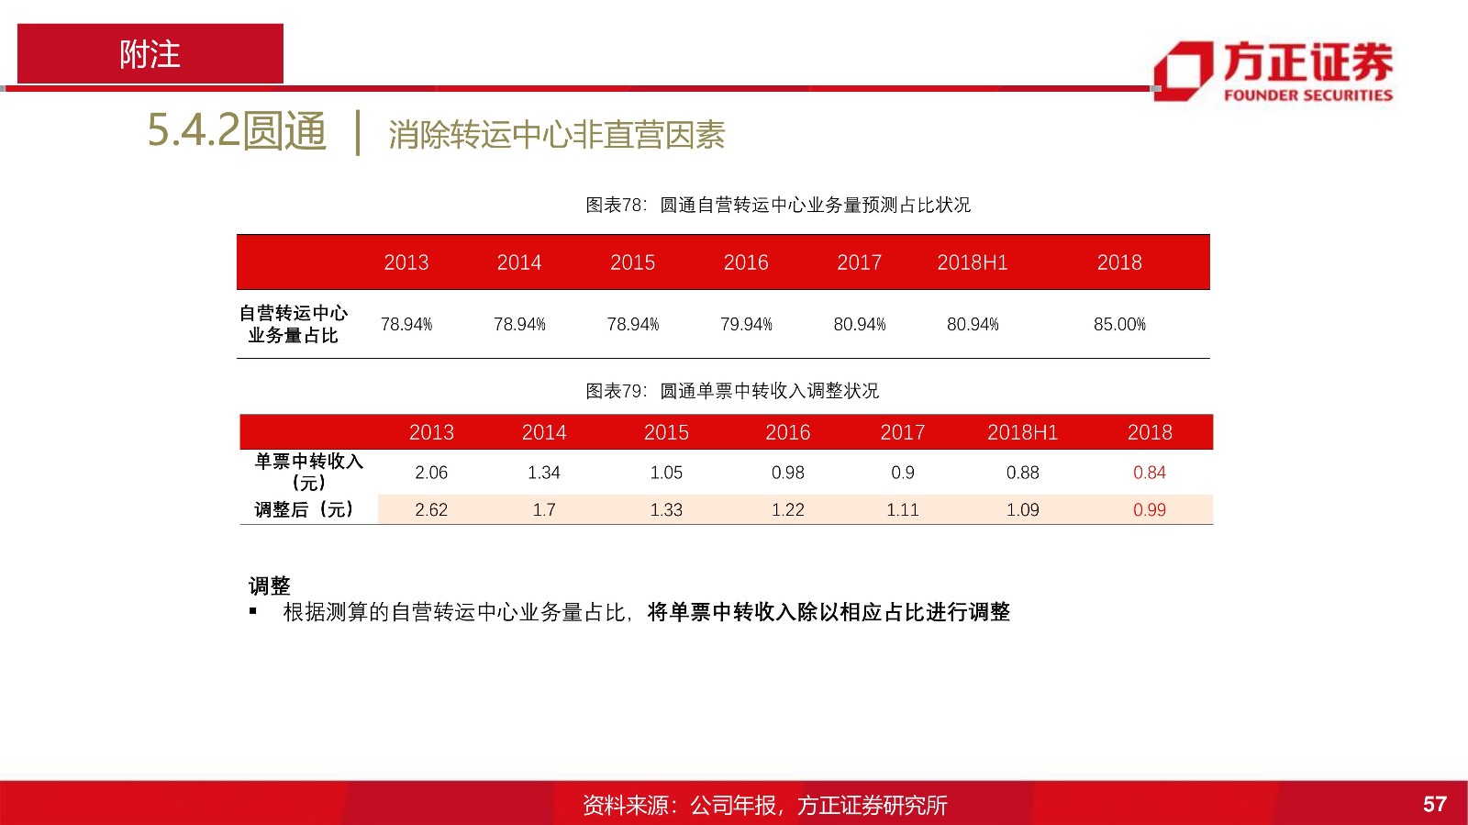
Task: Click row label 调整后（元）
Action: [304, 509]
